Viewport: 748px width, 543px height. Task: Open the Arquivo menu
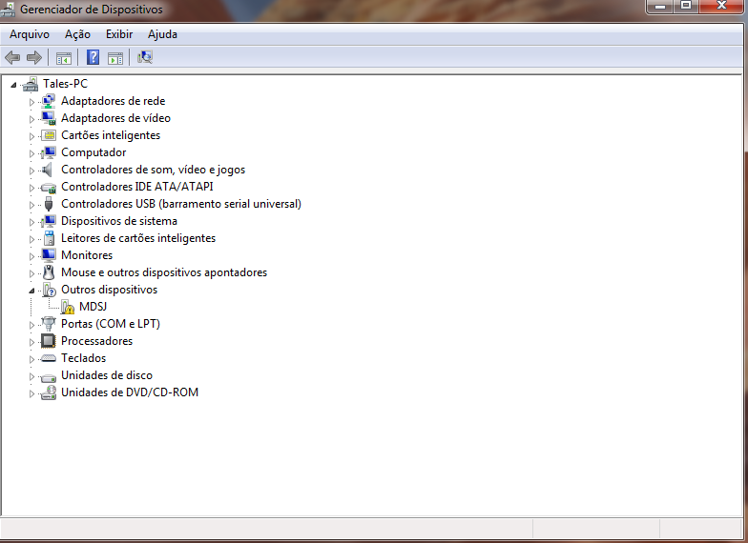click(x=30, y=34)
